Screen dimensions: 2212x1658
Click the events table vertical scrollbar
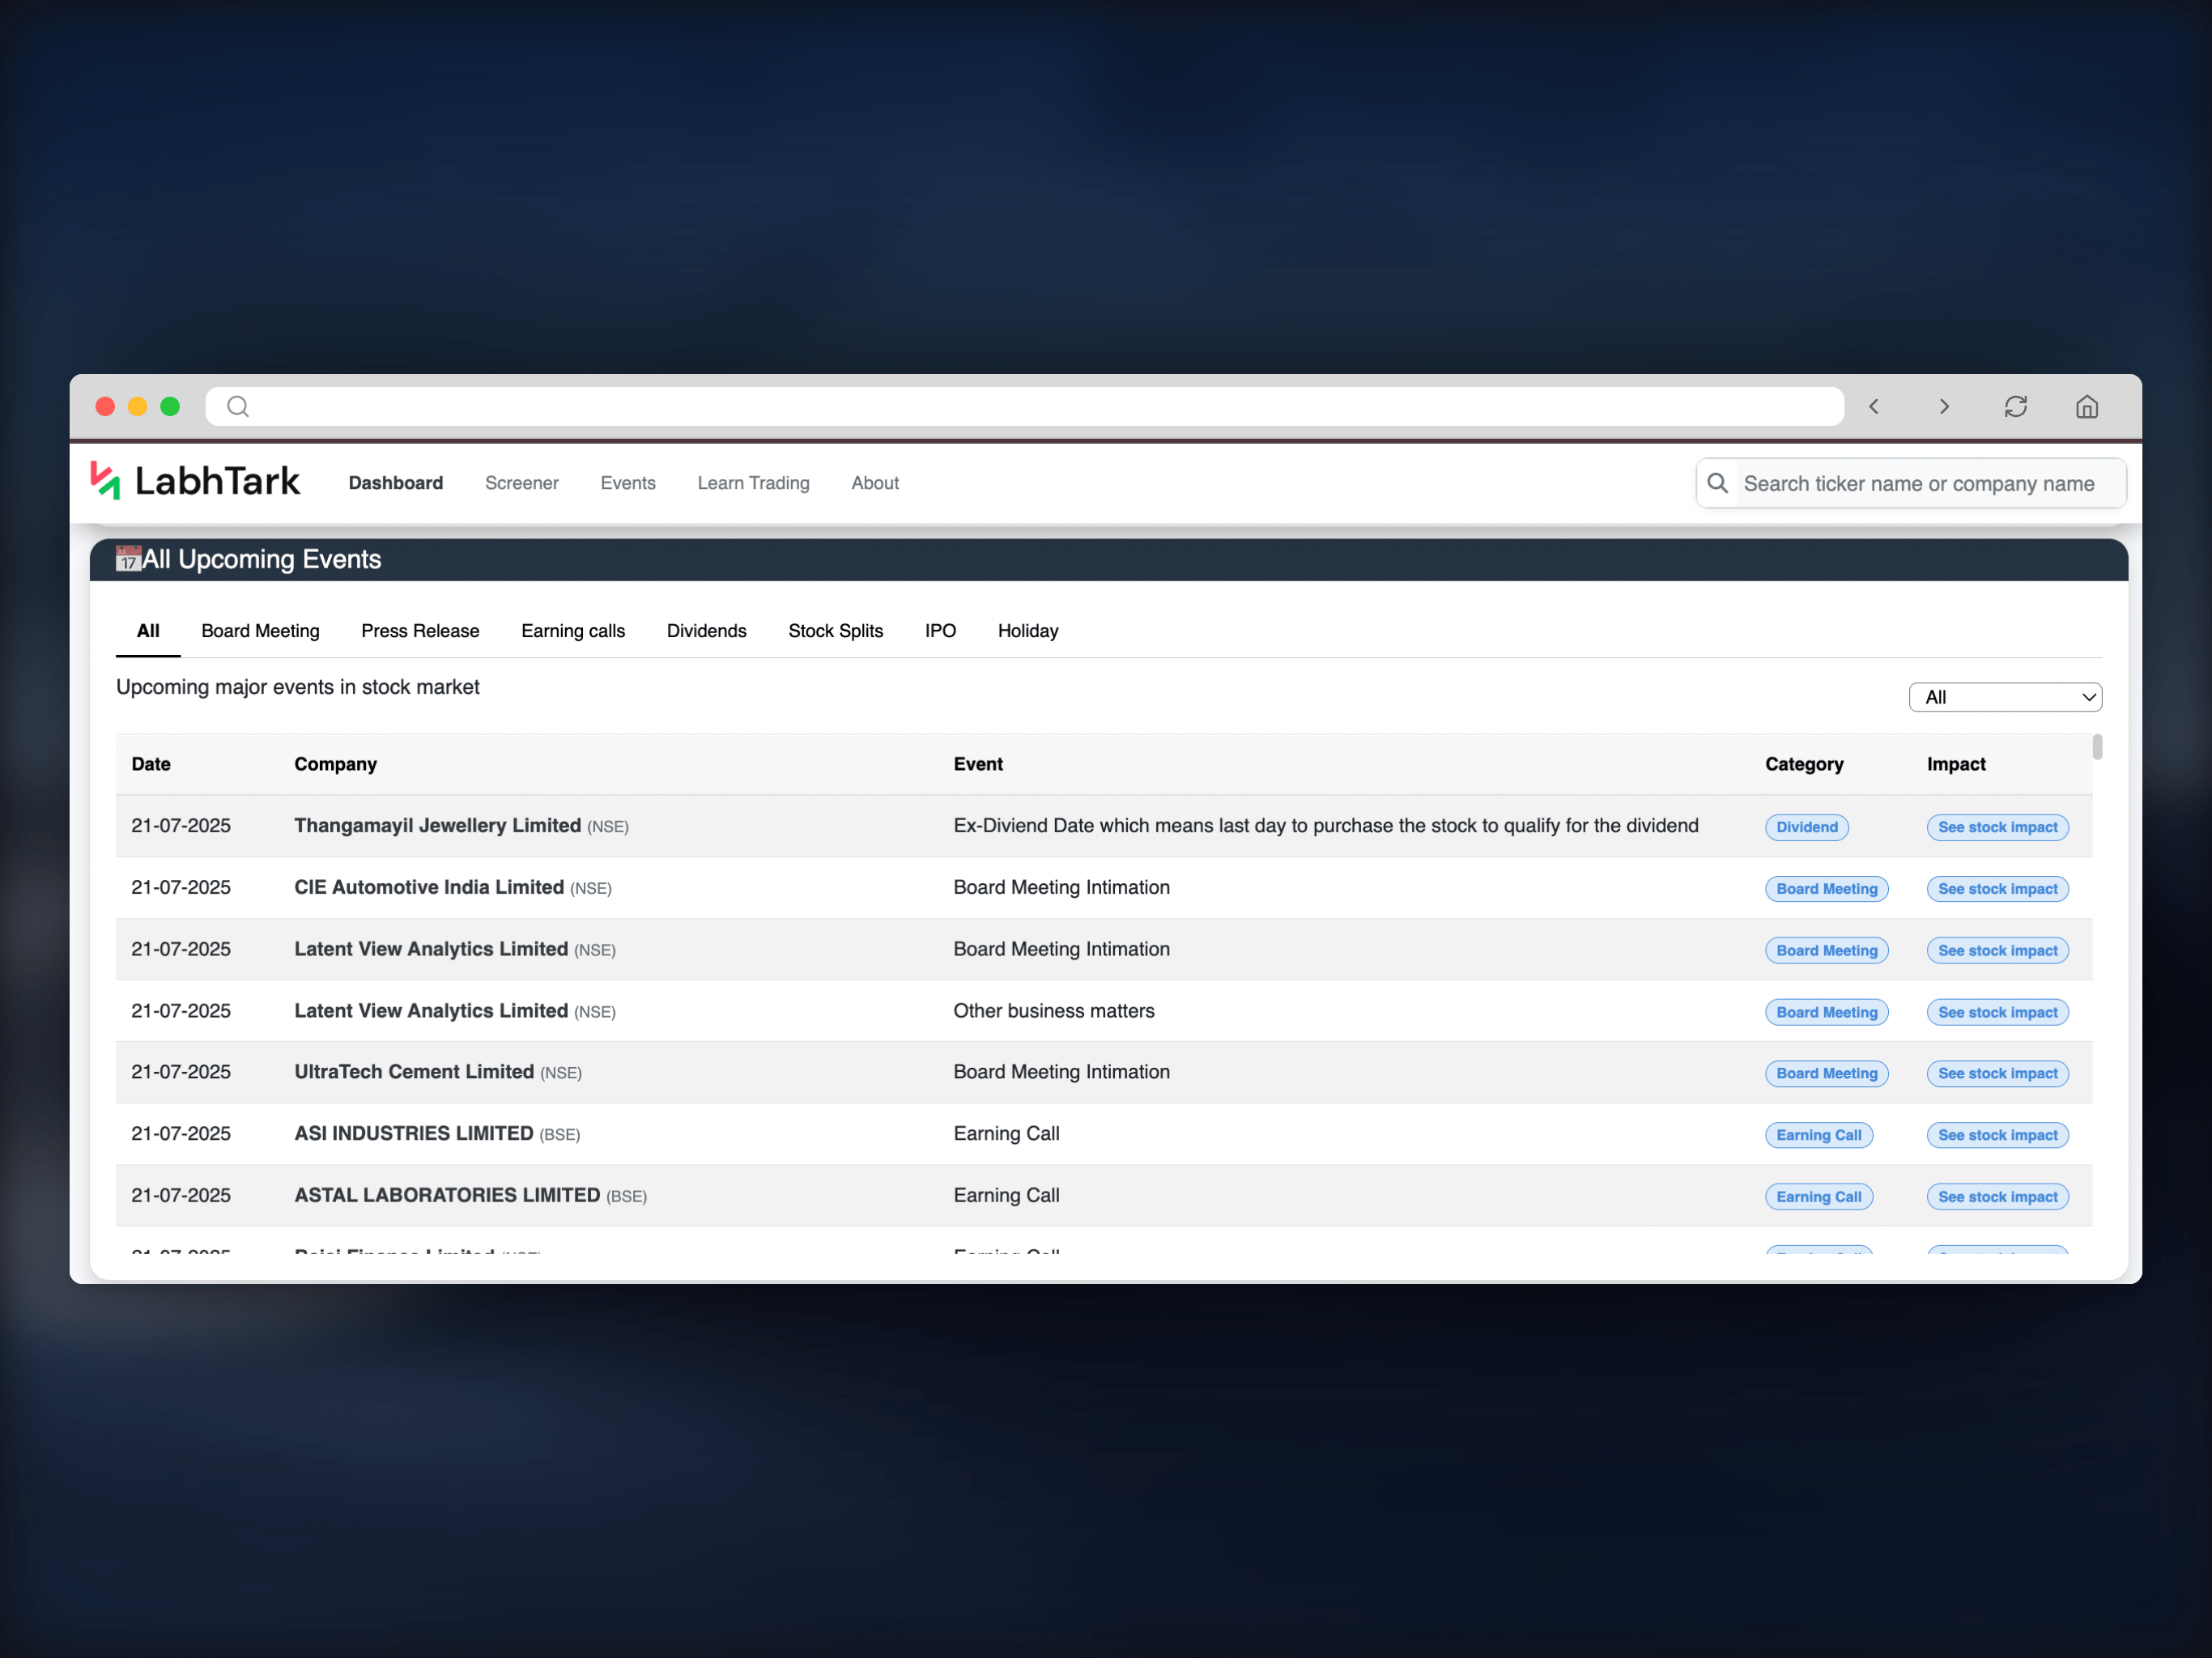click(2097, 747)
